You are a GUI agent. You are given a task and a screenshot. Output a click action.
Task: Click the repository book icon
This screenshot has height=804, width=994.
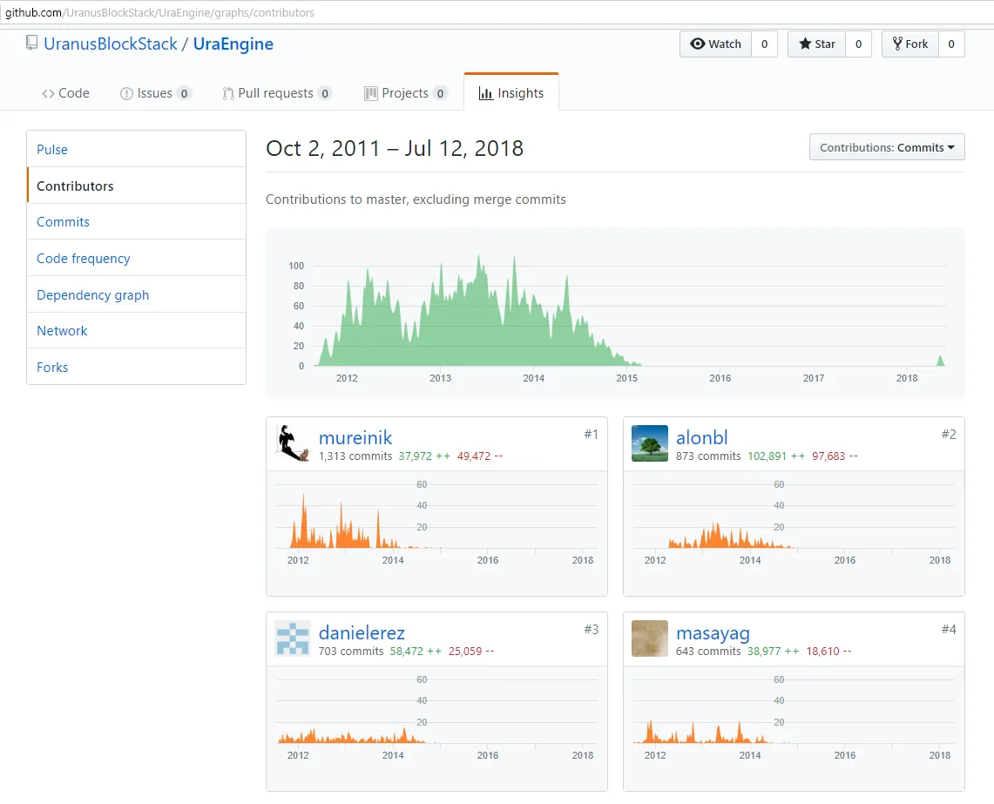click(x=31, y=43)
